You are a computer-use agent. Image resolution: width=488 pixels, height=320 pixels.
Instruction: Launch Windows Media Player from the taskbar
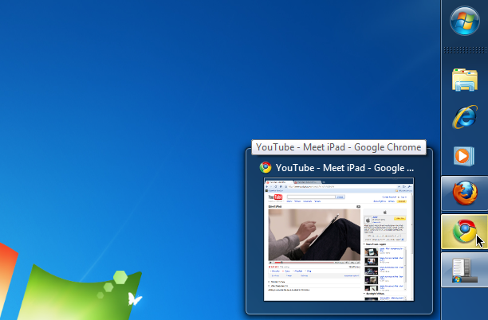(x=464, y=156)
